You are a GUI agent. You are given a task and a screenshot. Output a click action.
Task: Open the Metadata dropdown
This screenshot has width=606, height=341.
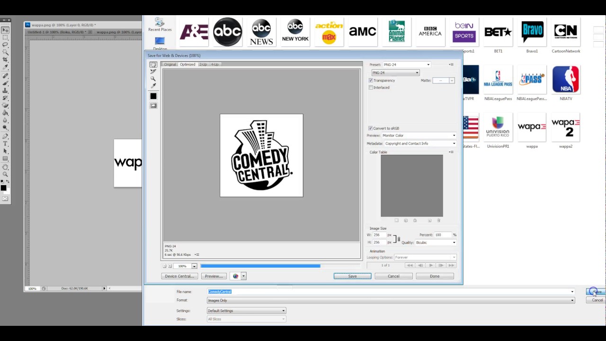pyautogui.click(x=420, y=144)
